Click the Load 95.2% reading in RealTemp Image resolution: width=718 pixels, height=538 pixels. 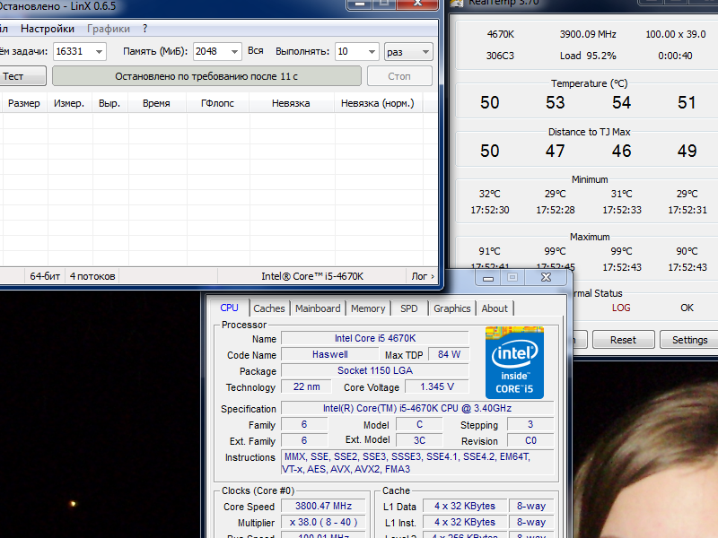588,56
